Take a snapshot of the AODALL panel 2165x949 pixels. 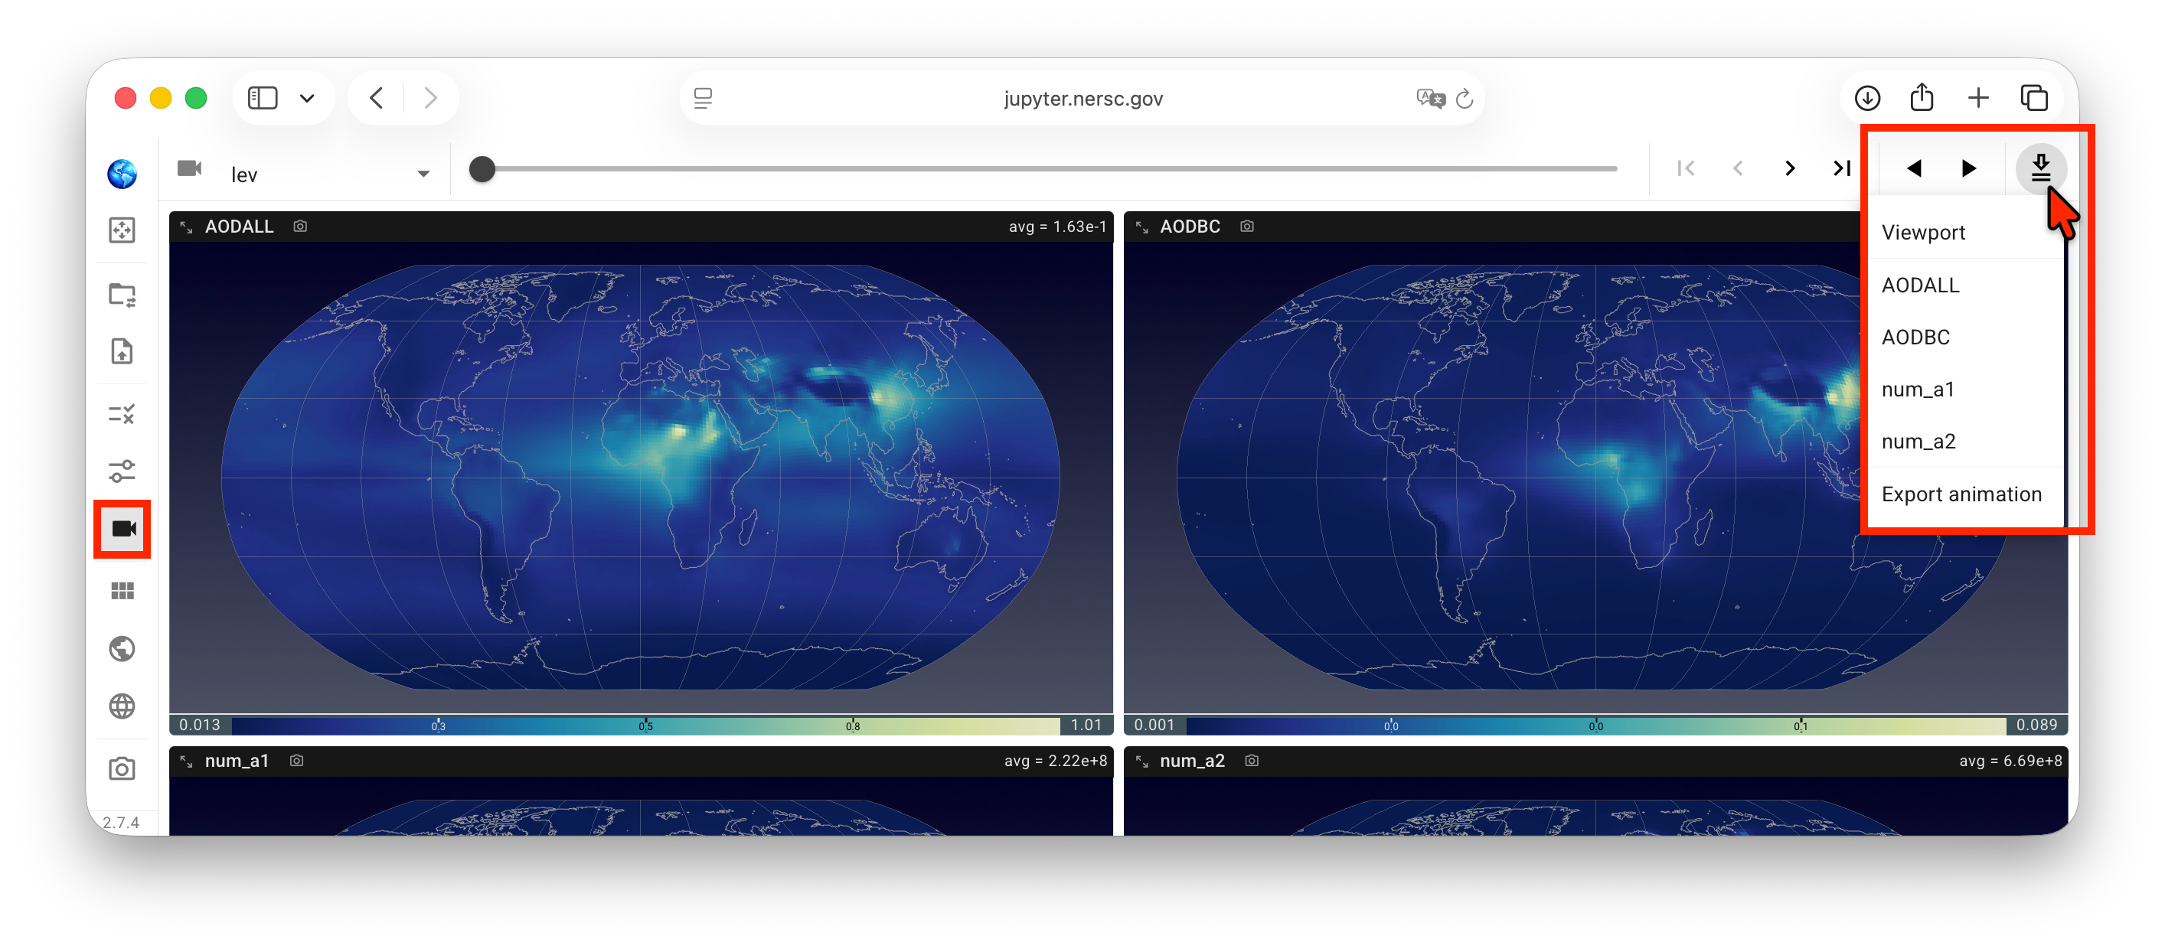300,227
